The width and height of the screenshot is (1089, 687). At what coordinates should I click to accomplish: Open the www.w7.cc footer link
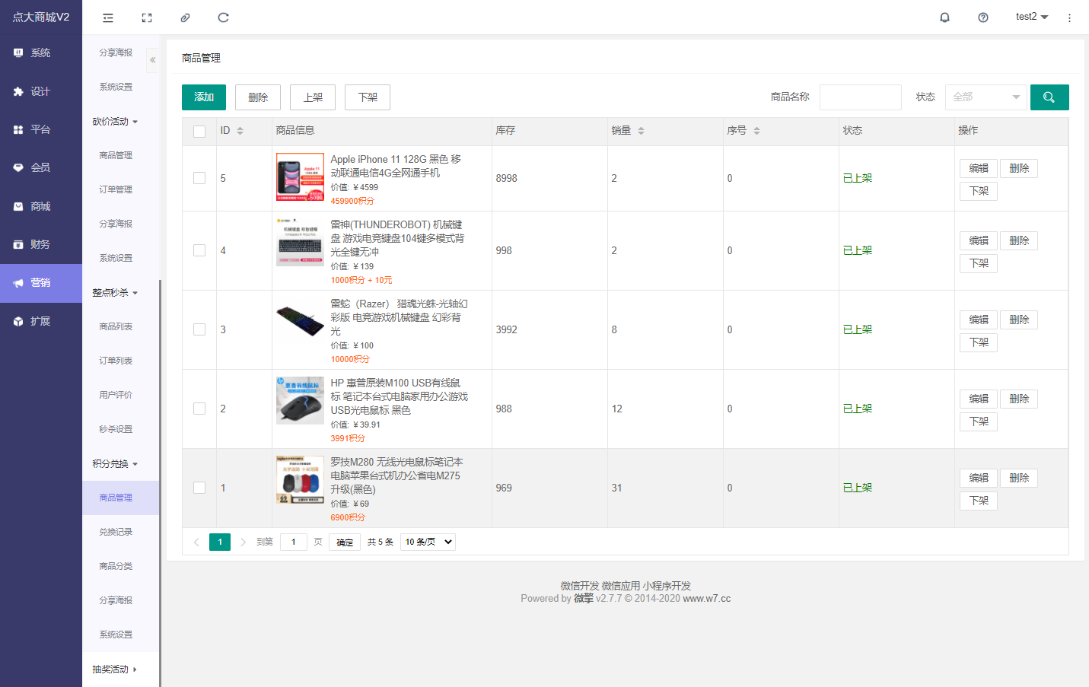(707, 599)
